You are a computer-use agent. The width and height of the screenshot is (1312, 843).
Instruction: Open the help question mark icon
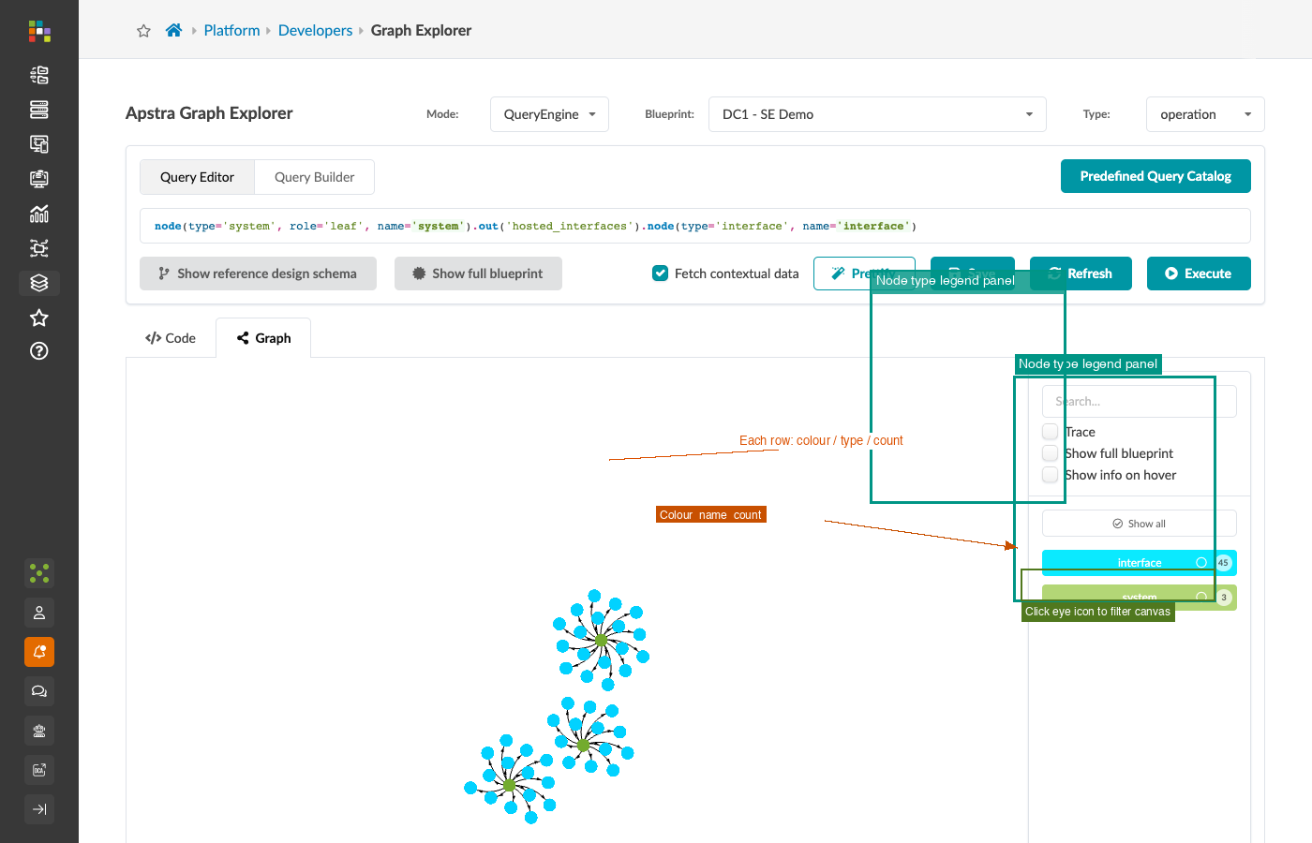[39, 351]
